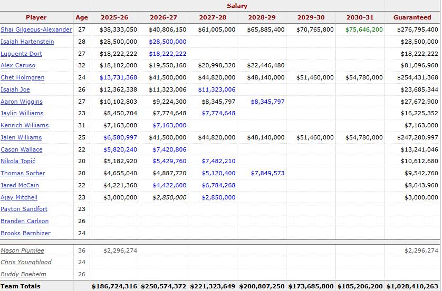Viewport: 442px width, 291px height.
Task: Select Cason Wallace link
Action: coord(22,149)
